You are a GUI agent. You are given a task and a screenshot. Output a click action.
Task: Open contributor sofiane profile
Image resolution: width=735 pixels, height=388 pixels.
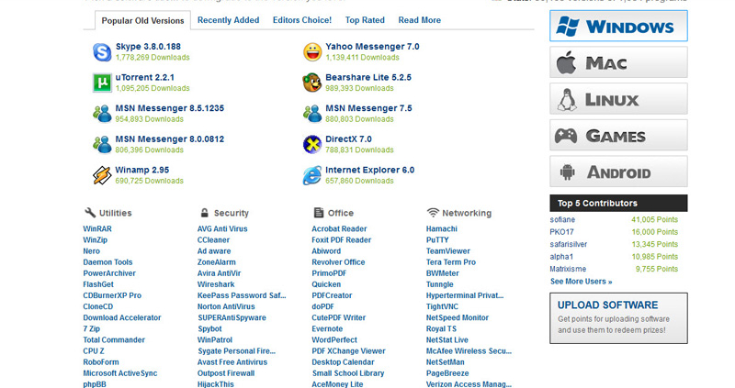point(562,219)
